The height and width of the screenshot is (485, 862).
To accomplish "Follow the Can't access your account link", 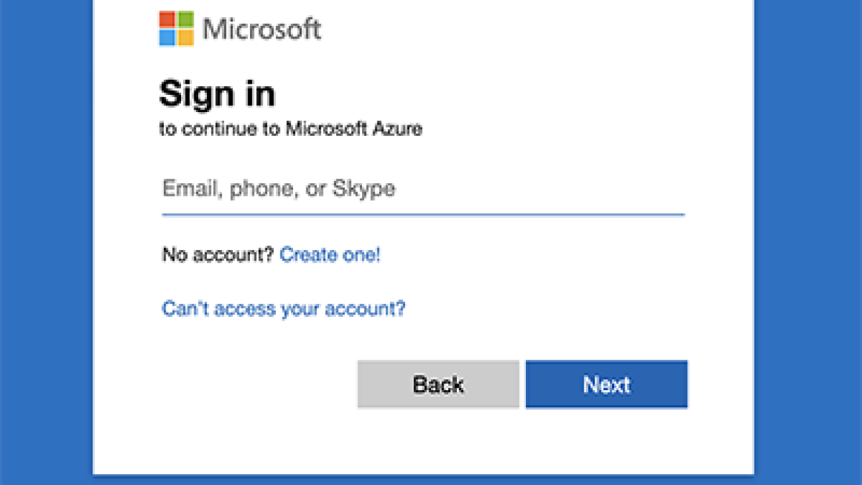I will tap(284, 309).
